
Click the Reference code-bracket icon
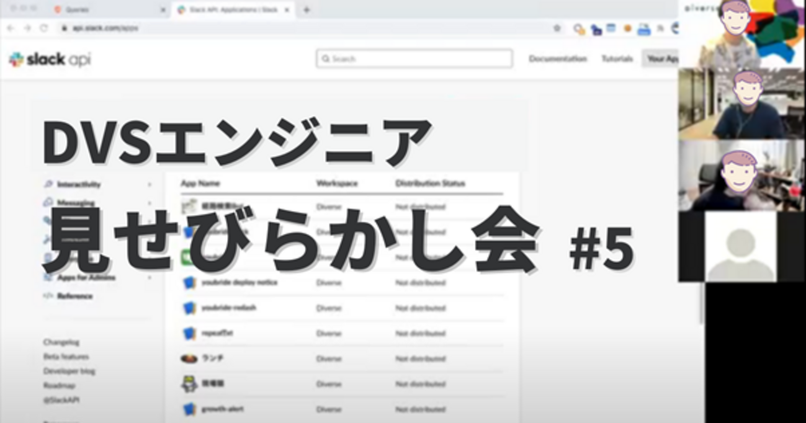[x=48, y=296]
